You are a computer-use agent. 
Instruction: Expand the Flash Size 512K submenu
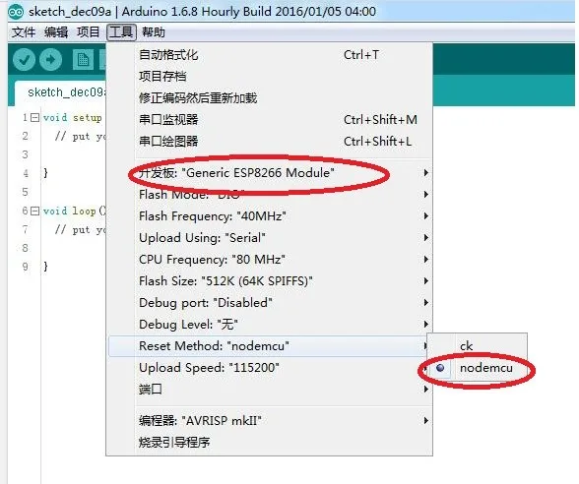[270, 281]
